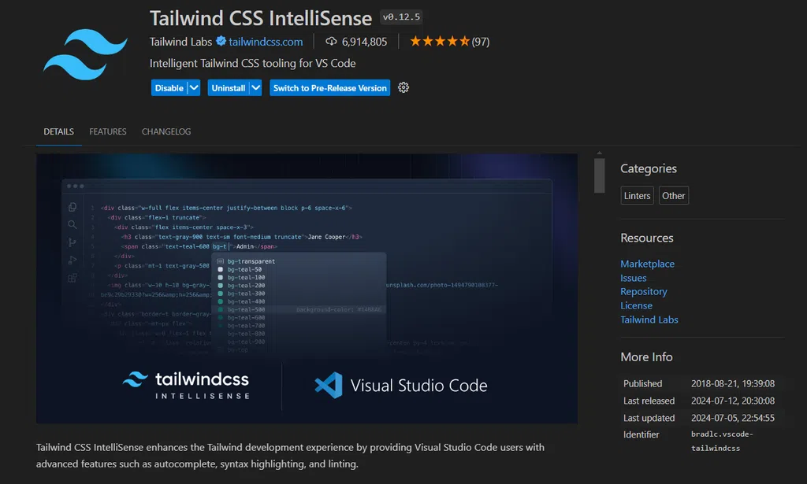Click the Tailwind Labs publisher name
This screenshot has height=484, width=807.
(x=180, y=42)
